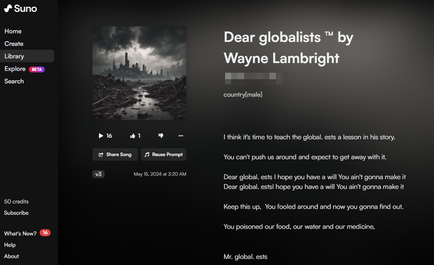The height and width of the screenshot is (265, 434).
Task: Open What's New notifications
Action: pyautogui.click(x=20, y=234)
